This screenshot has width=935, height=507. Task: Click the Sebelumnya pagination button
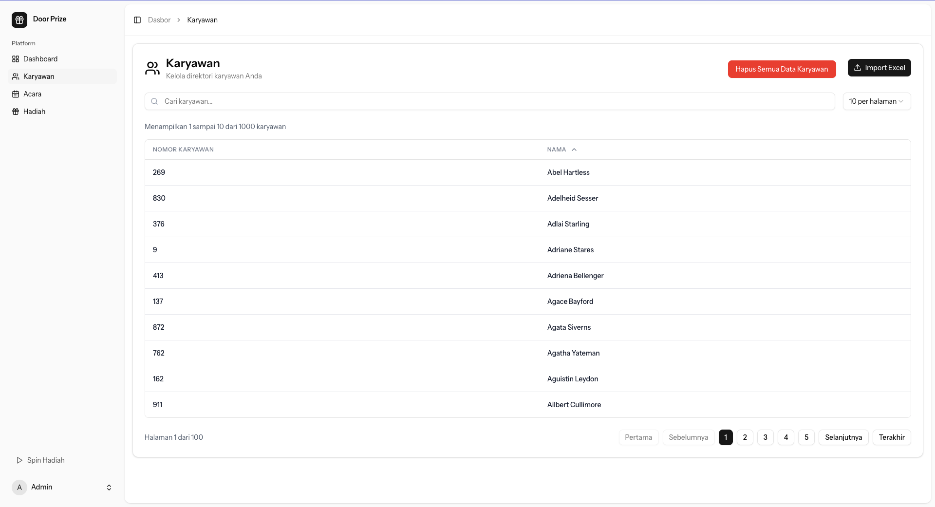(688, 437)
